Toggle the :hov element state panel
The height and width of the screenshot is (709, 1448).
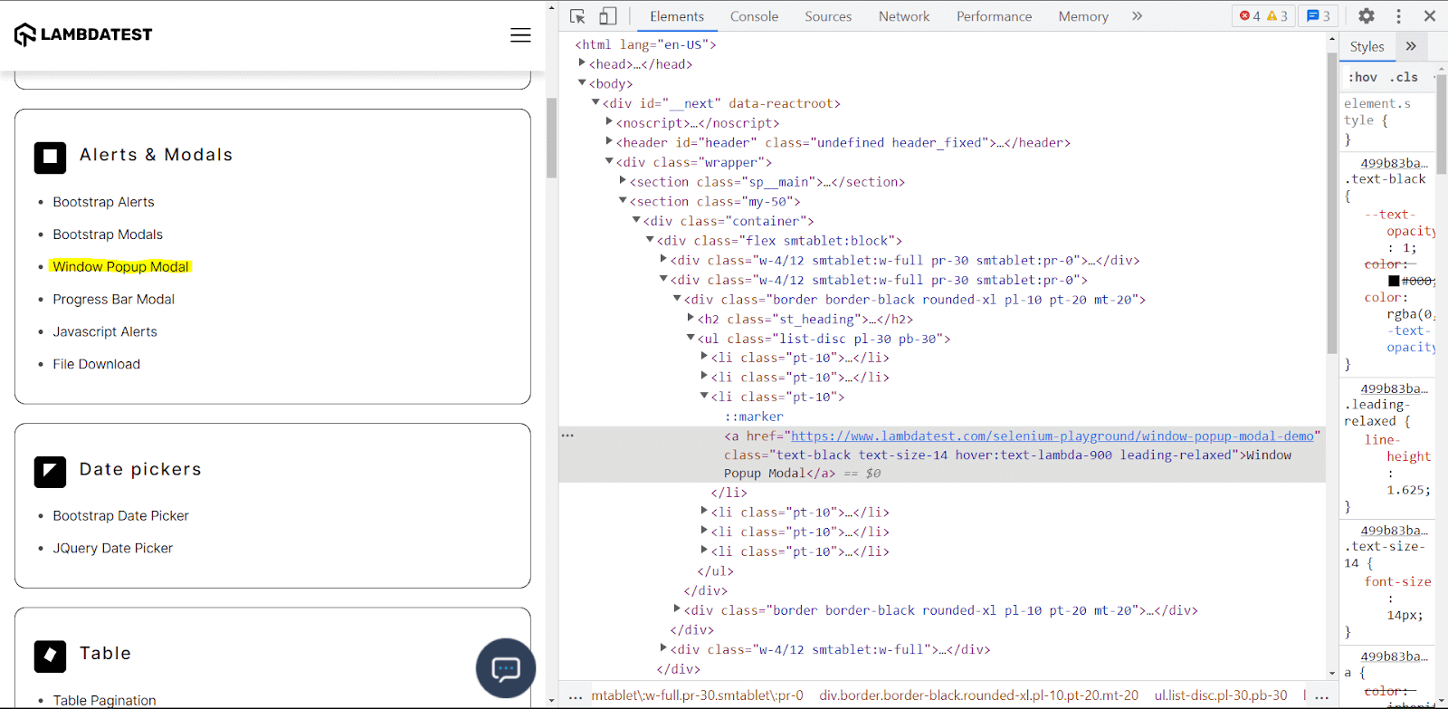pyautogui.click(x=1362, y=78)
